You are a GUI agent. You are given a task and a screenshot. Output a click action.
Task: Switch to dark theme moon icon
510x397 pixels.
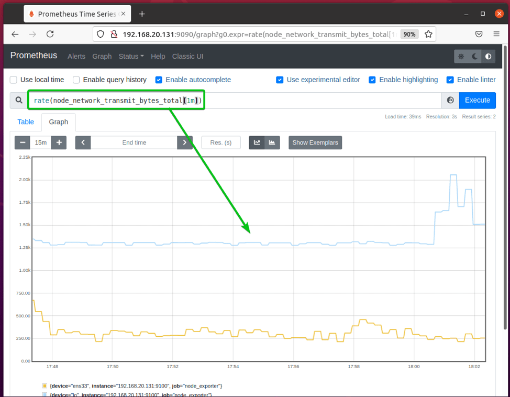click(x=475, y=57)
